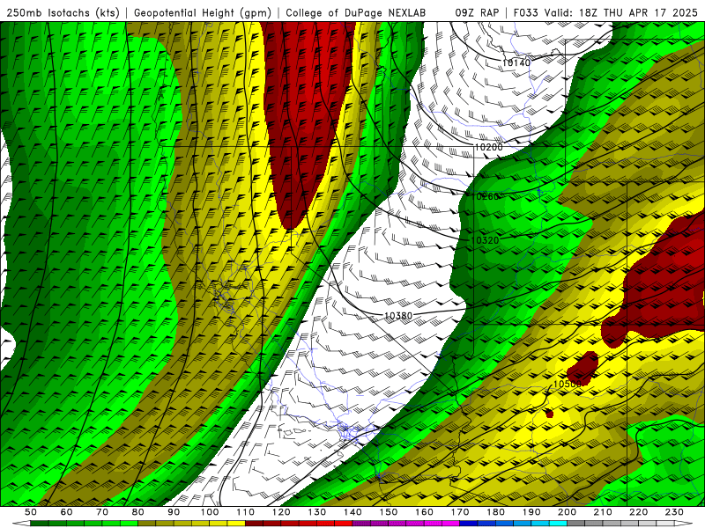Click the "F033" forecast hour text
705x528 pixels.
525,12
